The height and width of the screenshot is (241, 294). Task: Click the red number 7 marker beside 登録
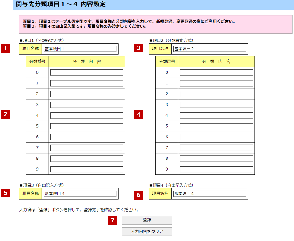(x=112, y=220)
